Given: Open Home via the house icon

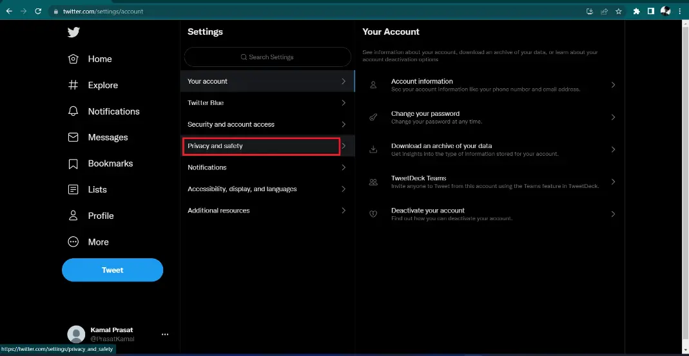Looking at the screenshot, I should click(x=73, y=59).
